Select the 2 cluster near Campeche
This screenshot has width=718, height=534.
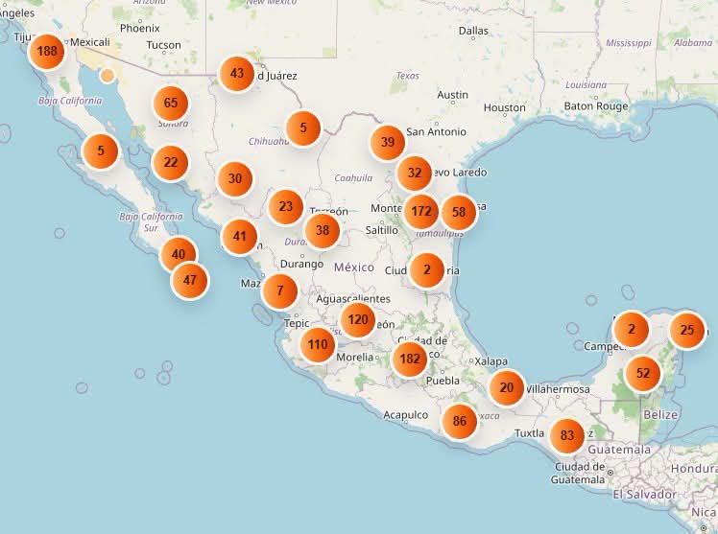point(632,329)
